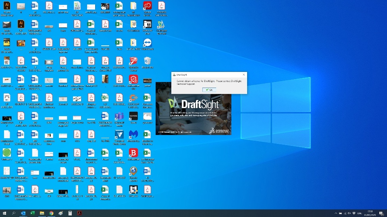Select the james image thumbnail
The image size is (387, 217).
tap(148, 82)
